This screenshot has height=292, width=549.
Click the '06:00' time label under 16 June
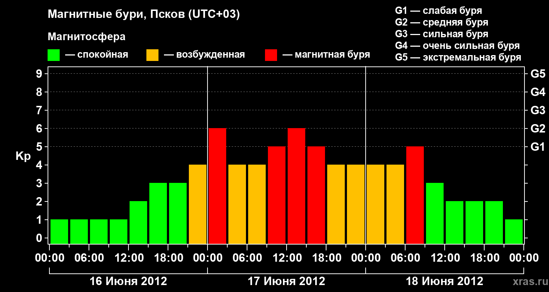coord(89,258)
